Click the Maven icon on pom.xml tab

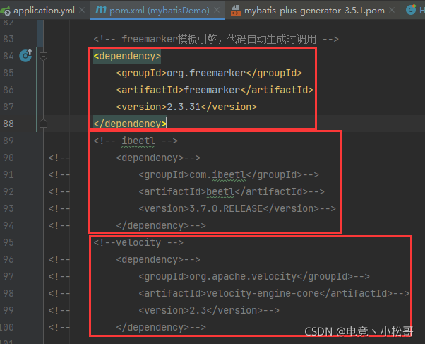101,10
